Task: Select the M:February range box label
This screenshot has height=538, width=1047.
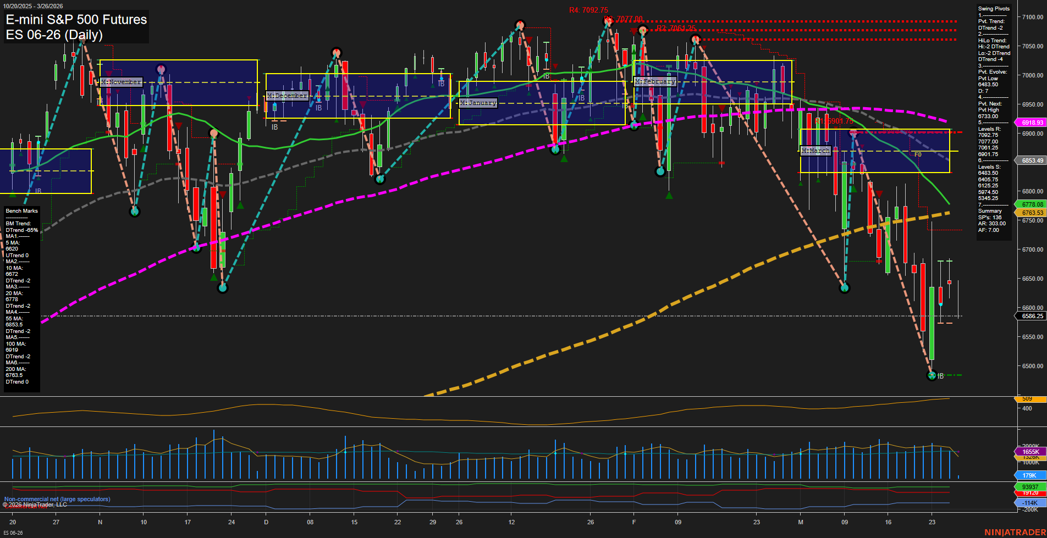Action: coord(655,81)
